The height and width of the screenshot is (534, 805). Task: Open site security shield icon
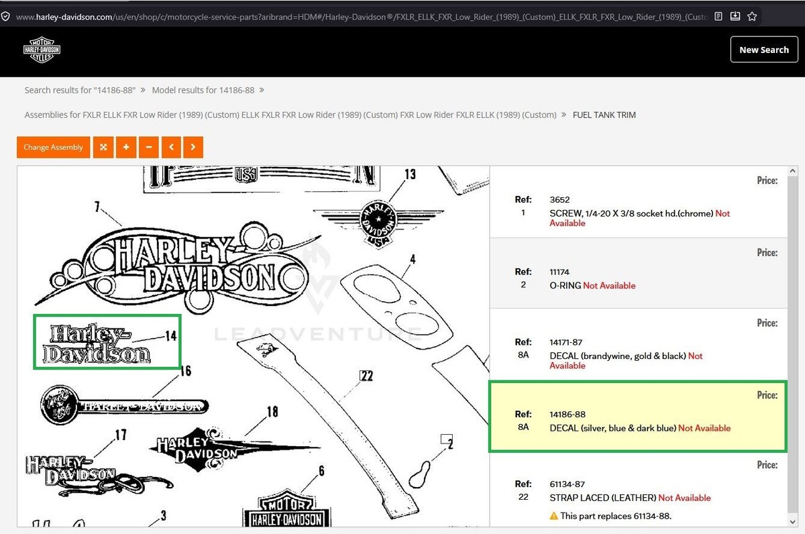coord(5,16)
